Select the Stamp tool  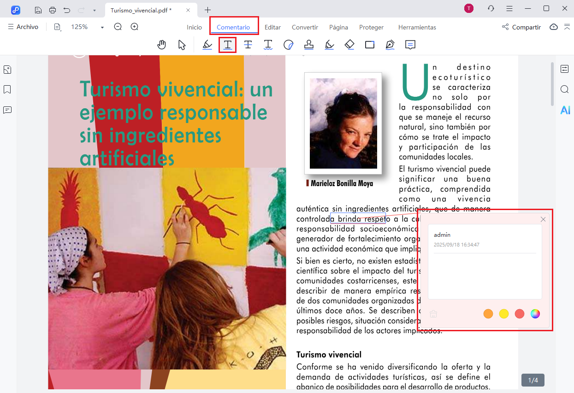[x=309, y=45]
